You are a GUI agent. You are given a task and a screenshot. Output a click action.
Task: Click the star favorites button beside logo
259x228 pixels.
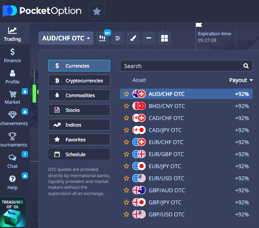[97, 11]
